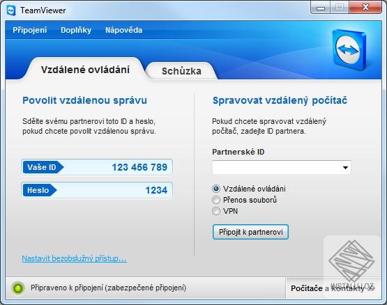Open the Nápověda menu

[x=123, y=30]
